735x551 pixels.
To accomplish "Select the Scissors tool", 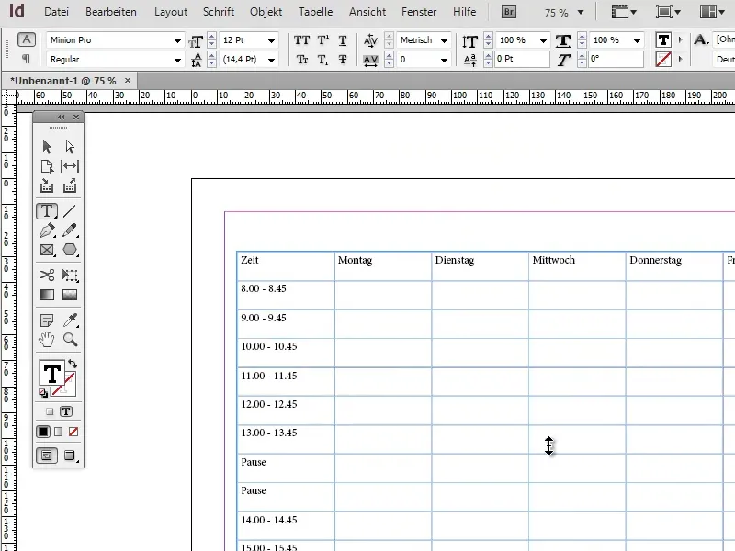I will 47,275.
